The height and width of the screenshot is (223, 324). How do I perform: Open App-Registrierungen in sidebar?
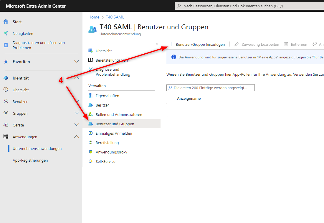click(30, 160)
